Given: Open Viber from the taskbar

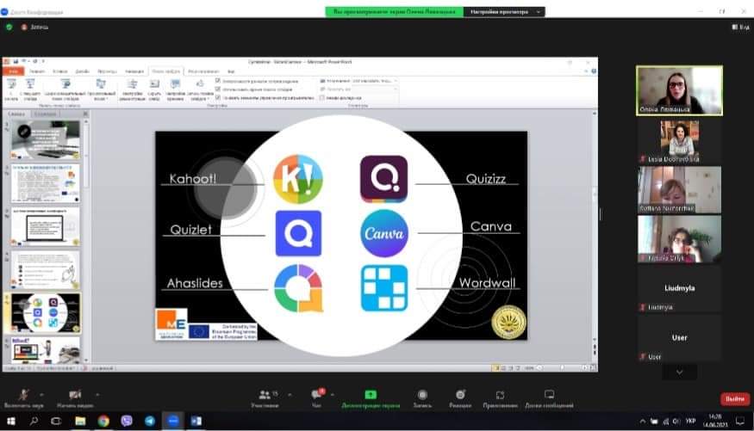Looking at the screenshot, I should point(127,421).
